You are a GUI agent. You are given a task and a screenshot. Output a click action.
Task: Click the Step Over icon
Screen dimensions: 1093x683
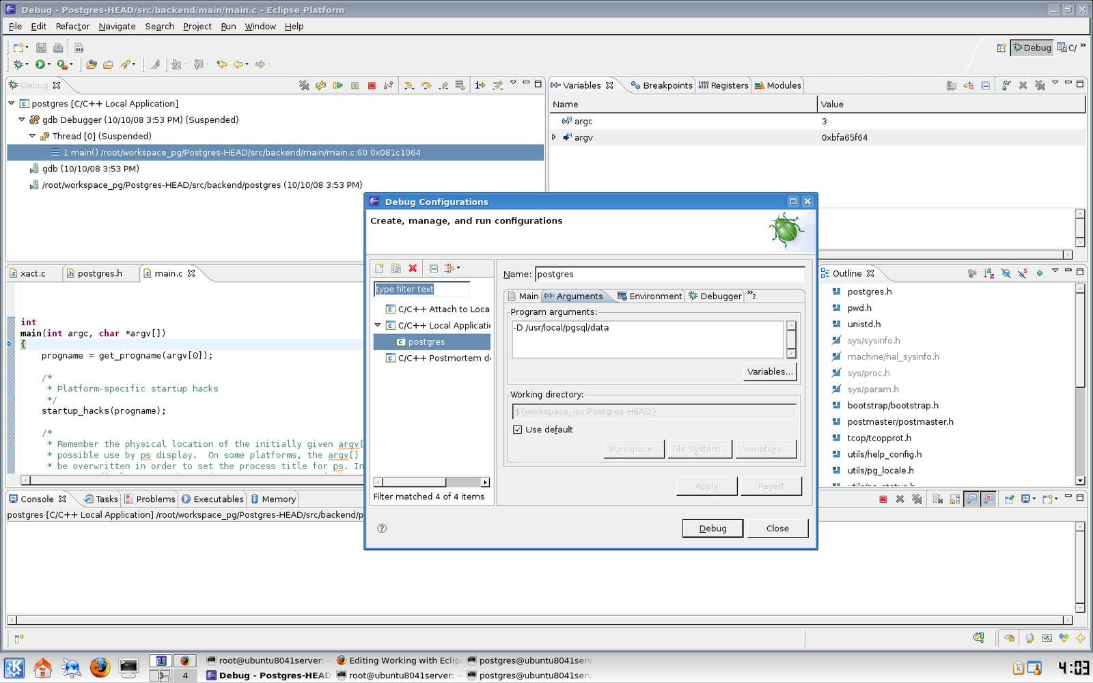426,85
